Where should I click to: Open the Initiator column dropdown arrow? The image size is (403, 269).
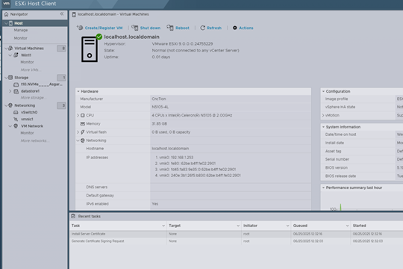tap(287, 226)
